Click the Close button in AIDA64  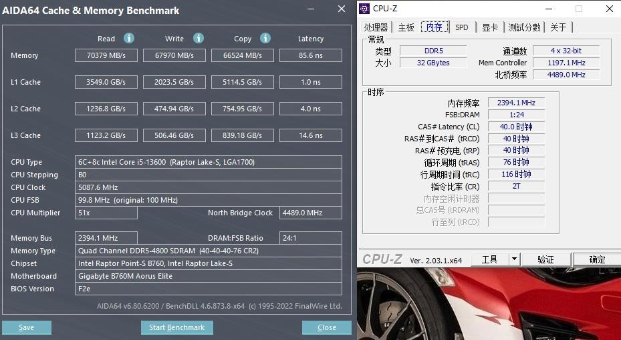[x=327, y=327]
